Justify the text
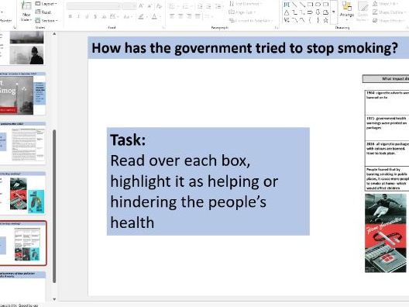This screenshot has width=409, height=307. click(x=198, y=16)
